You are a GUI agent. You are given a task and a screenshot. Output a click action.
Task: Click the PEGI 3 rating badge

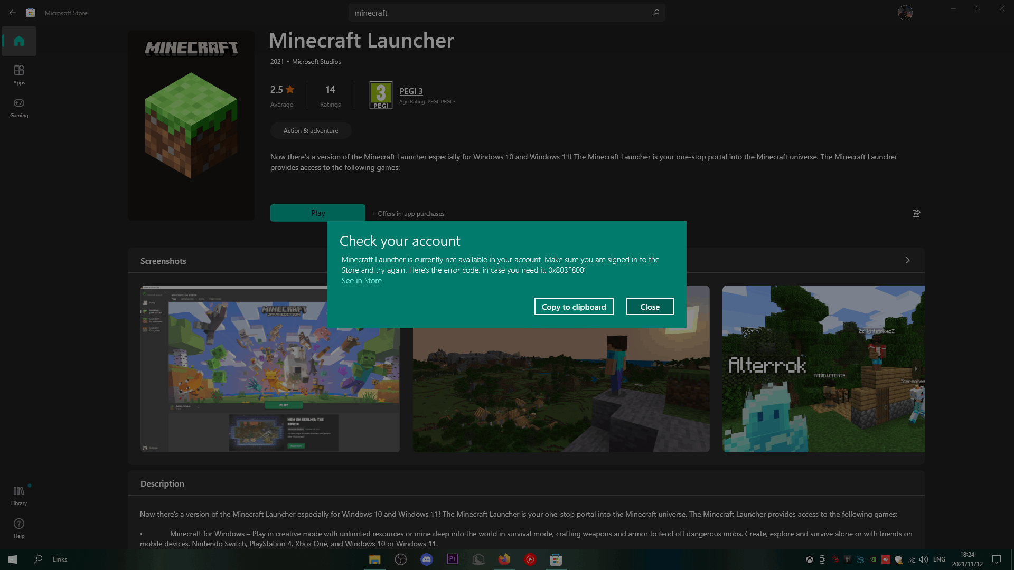point(381,96)
